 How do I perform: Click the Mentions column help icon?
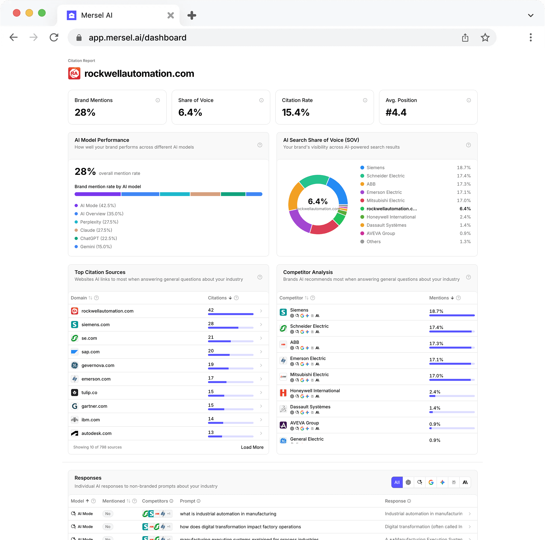tap(458, 298)
